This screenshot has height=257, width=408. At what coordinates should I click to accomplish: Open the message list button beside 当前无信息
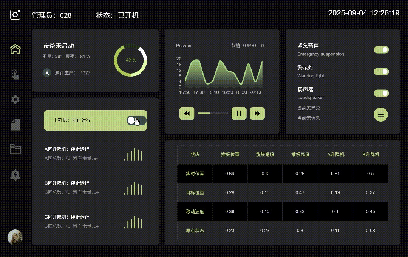(x=381, y=114)
